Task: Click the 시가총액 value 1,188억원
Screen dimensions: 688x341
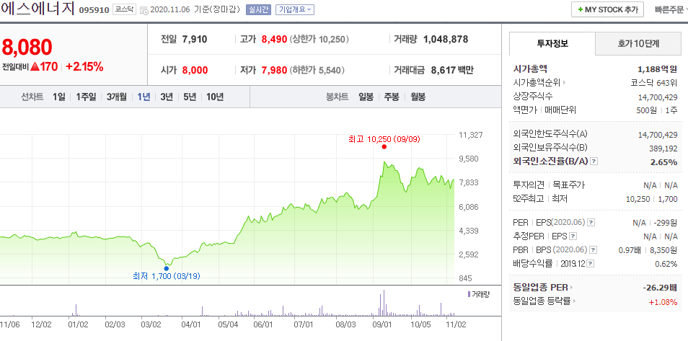Action: click(x=657, y=69)
